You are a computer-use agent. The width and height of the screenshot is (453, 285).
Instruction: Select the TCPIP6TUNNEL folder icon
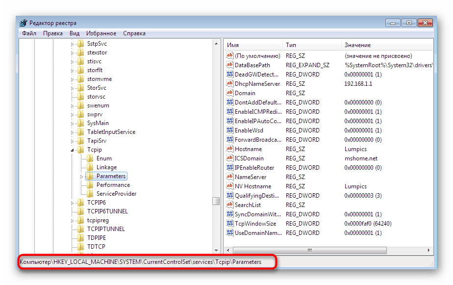(81, 211)
